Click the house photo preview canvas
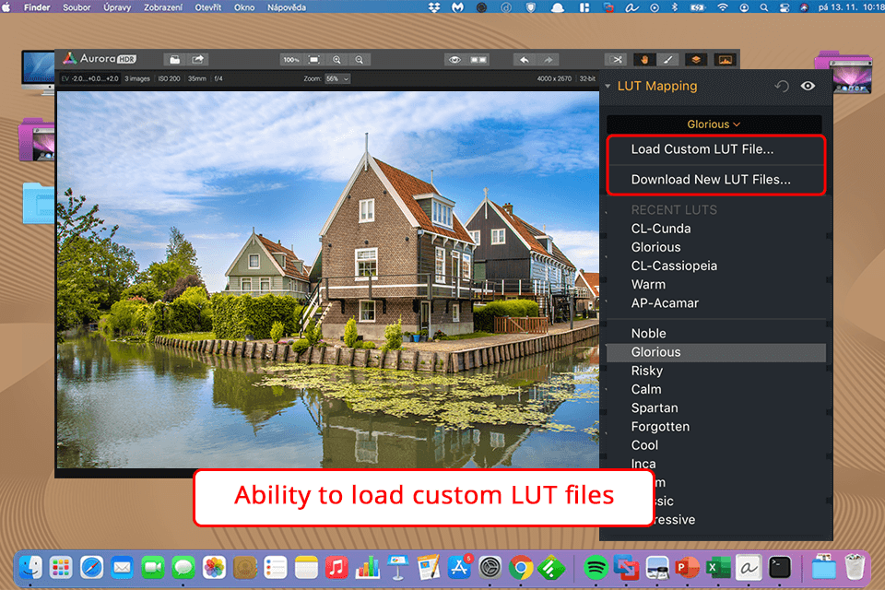This screenshot has height=590, width=885. [x=328, y=279]
